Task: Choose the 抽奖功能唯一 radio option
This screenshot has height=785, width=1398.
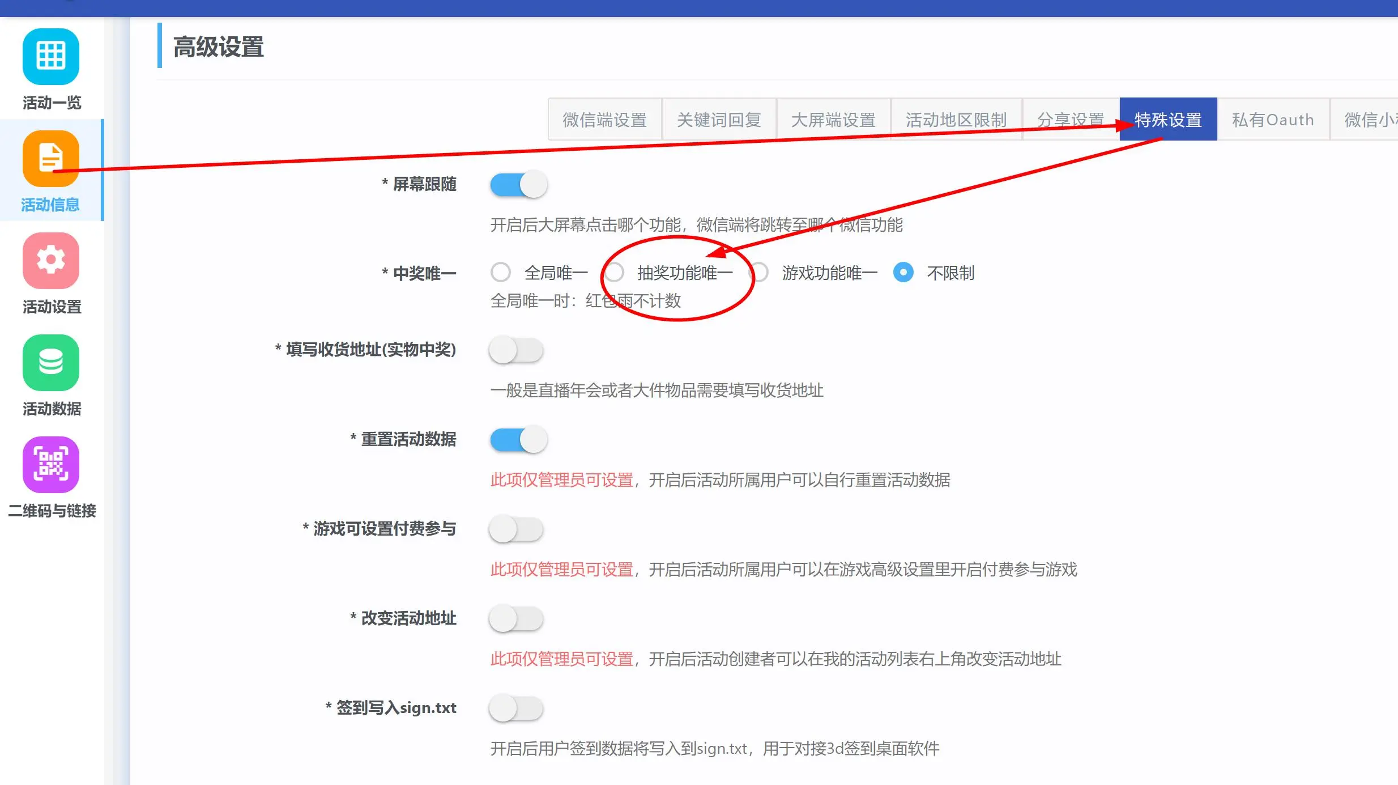Action: tap(615, 273)
